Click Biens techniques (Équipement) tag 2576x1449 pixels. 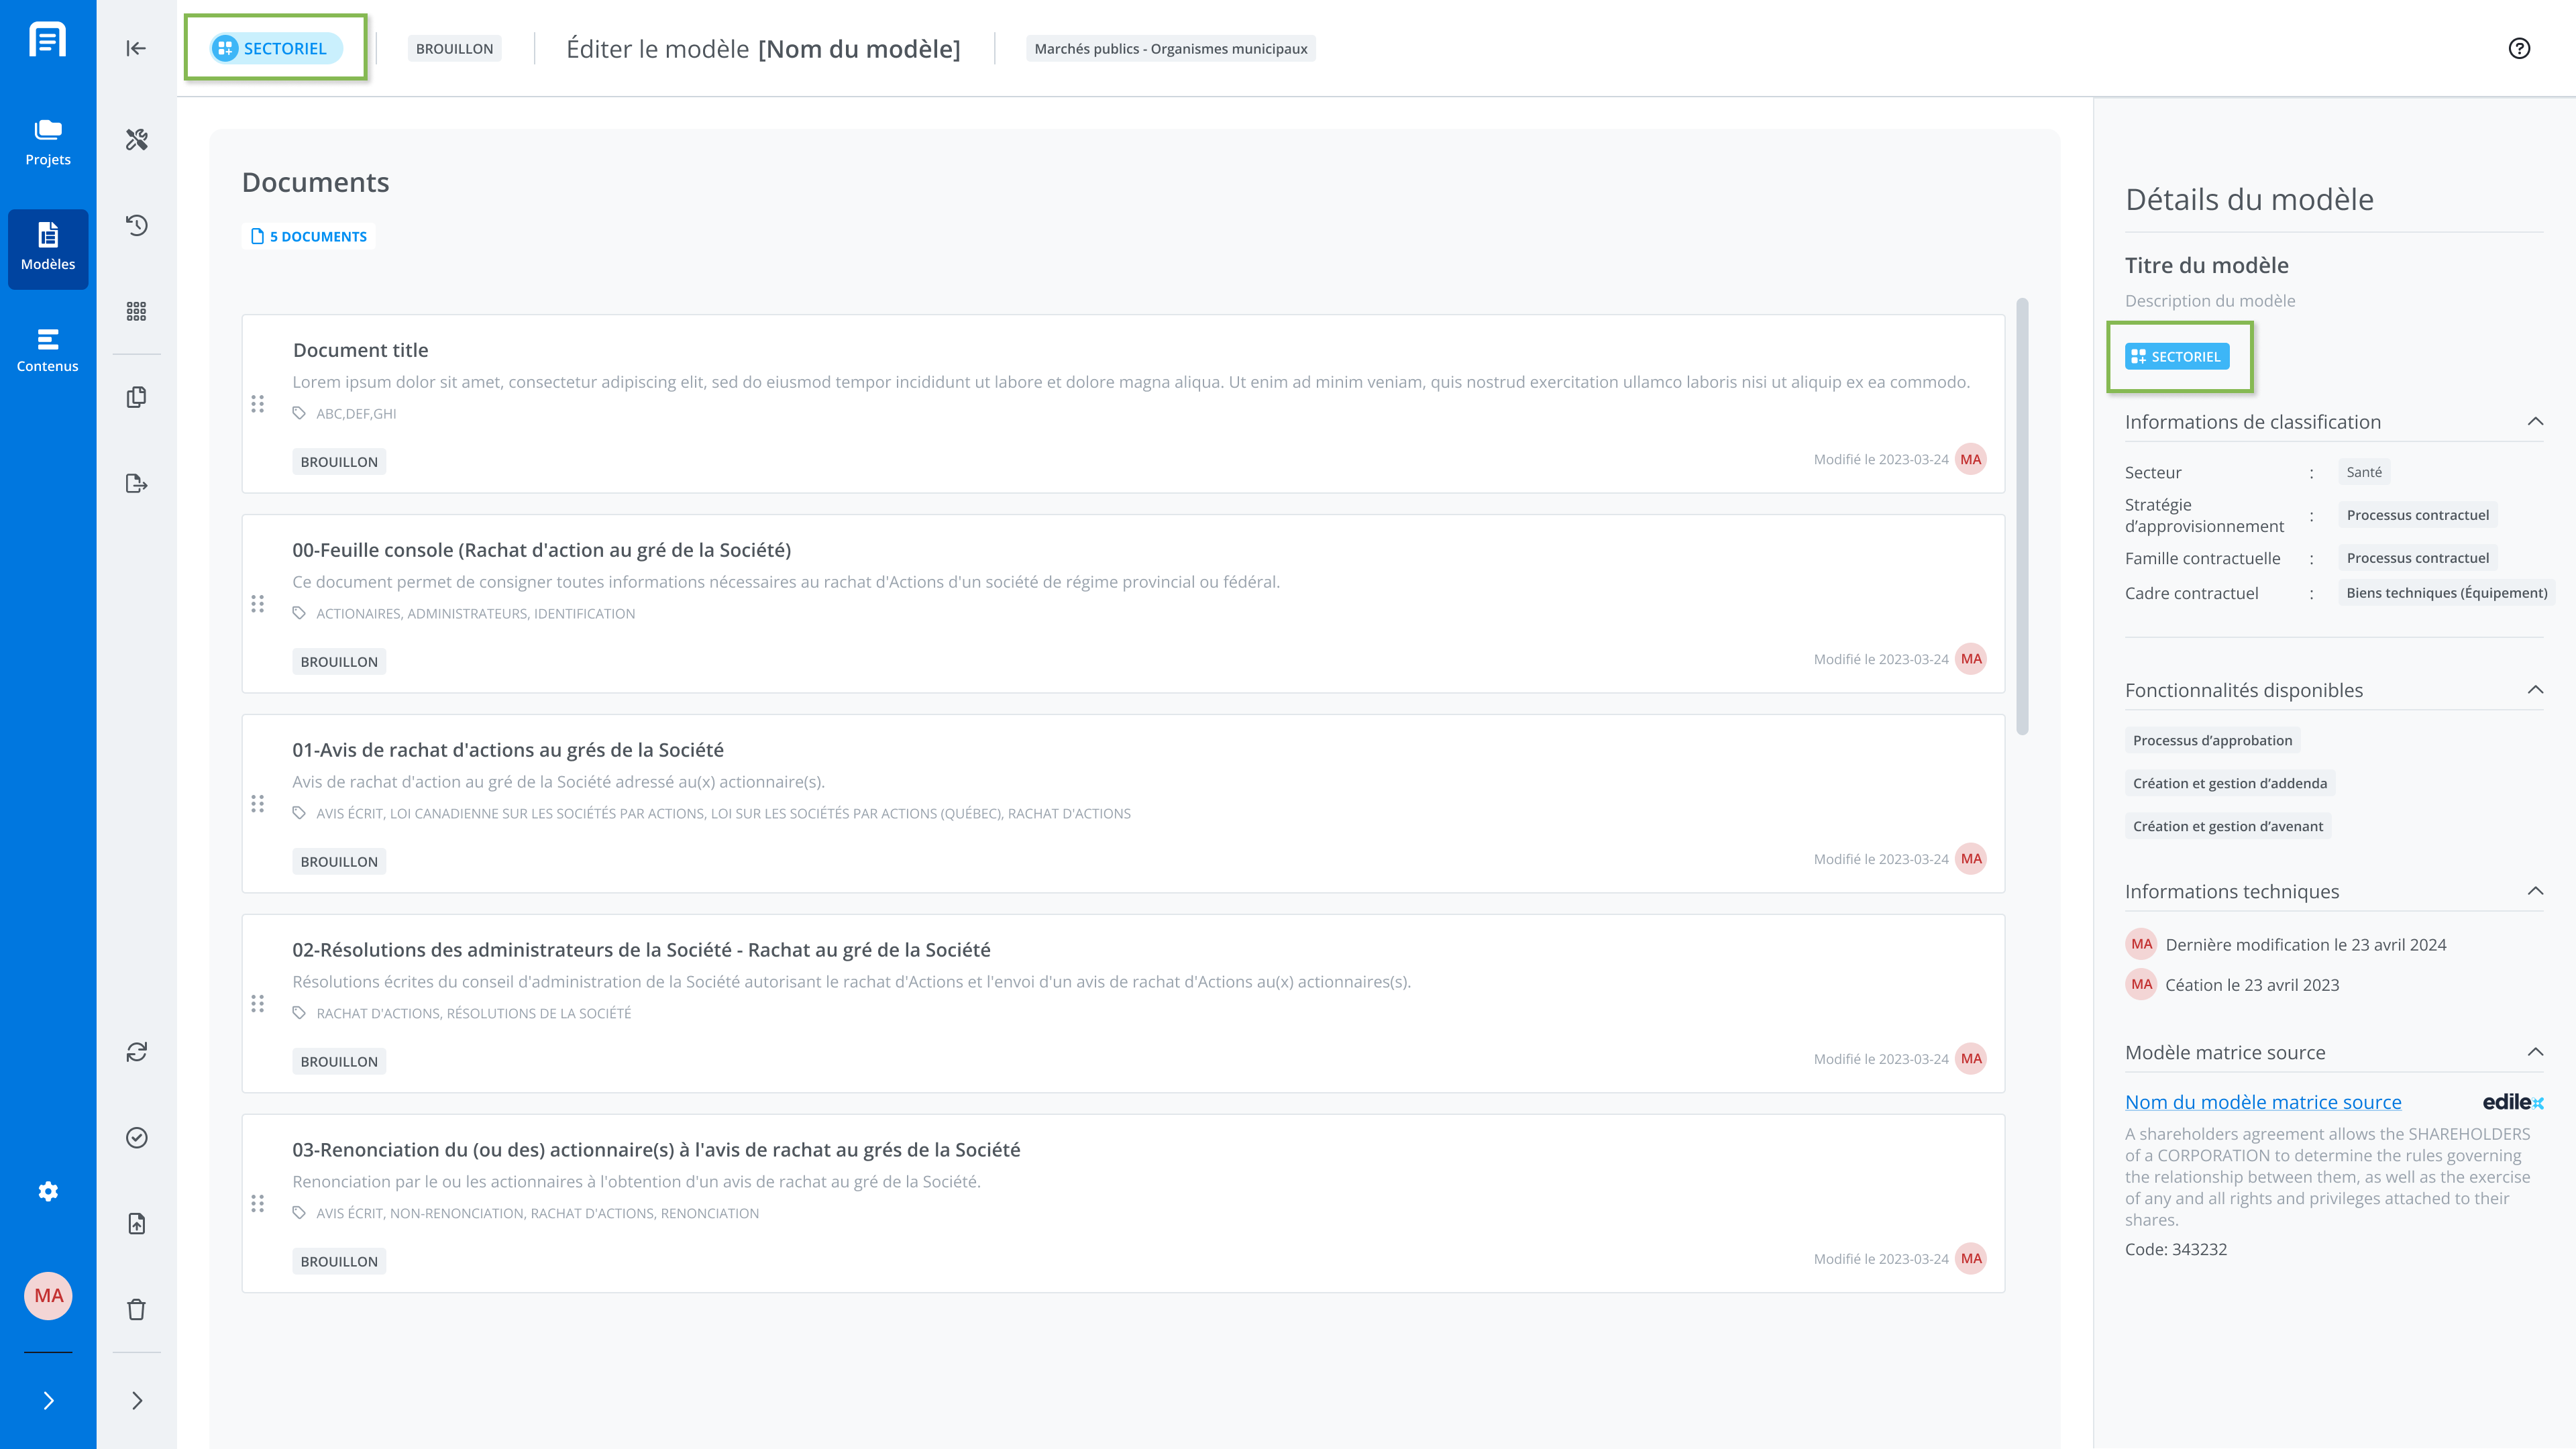tap(2446, 593)
